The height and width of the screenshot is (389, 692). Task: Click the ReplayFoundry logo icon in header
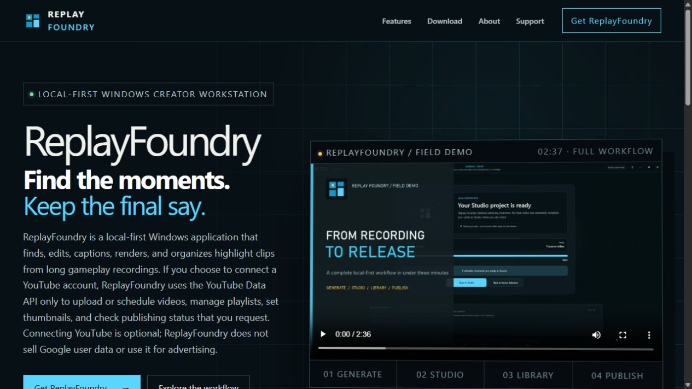pos(33,21)
